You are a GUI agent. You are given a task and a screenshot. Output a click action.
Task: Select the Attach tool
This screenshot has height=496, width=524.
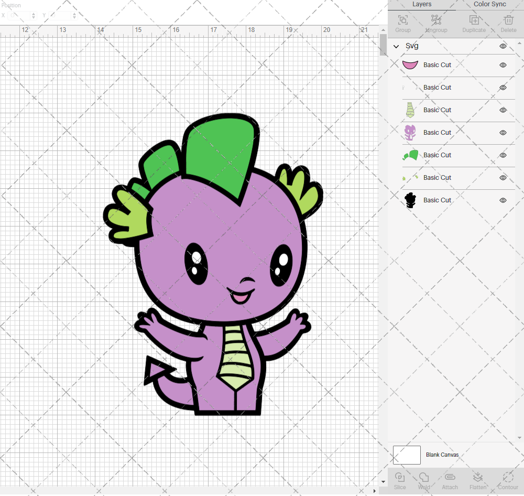450,479
